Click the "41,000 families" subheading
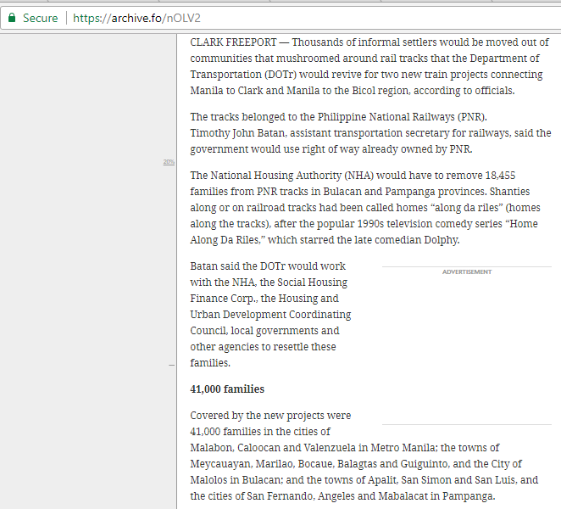Image resolution: width=561 pixels, height=509 pixels. pos(227,389)
